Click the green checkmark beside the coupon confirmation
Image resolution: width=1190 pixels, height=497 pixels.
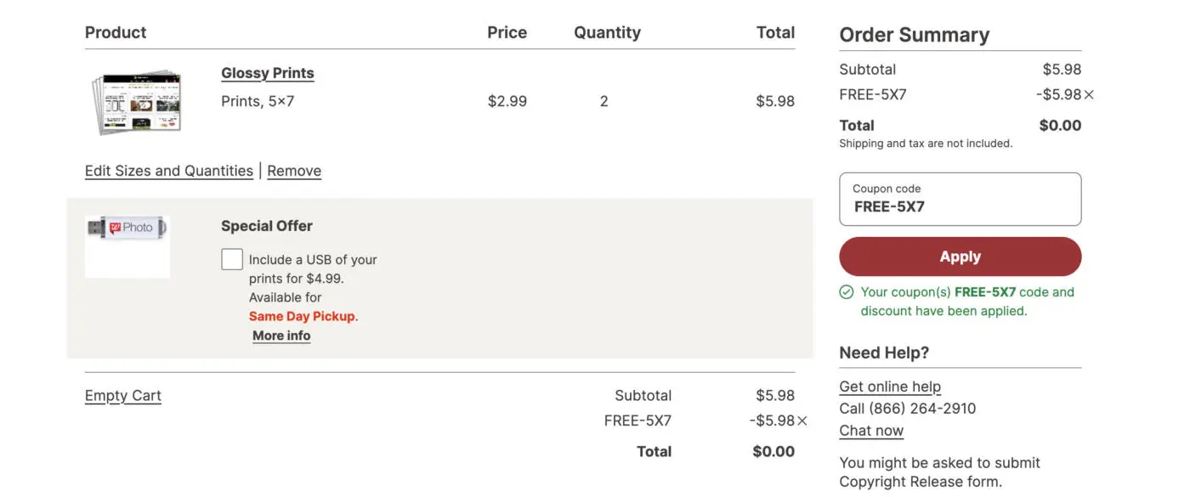point(847,291)
